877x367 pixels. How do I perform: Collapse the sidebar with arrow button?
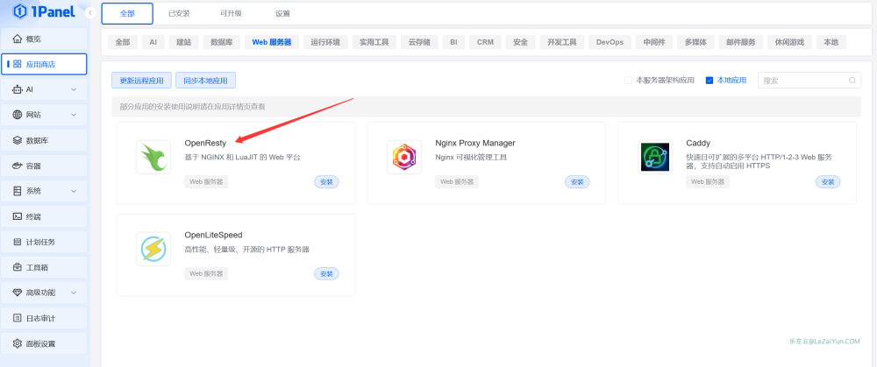tap(91, 11)
